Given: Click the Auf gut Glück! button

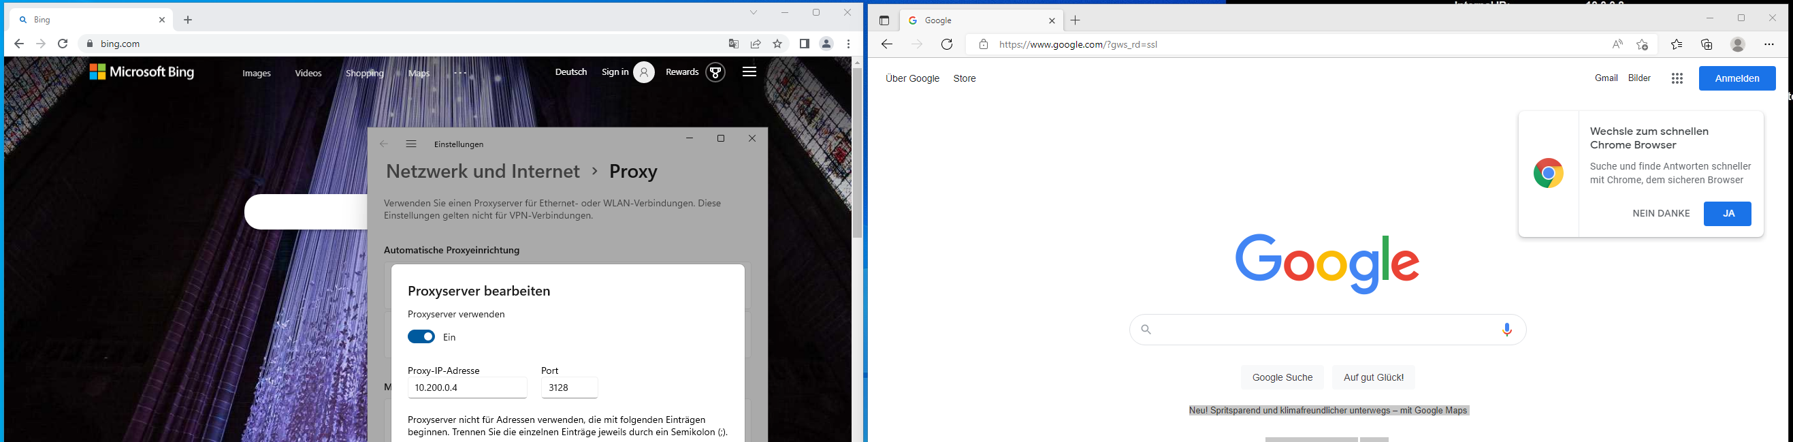Looking at the screenshot, I should click(x=1373, y=377).
